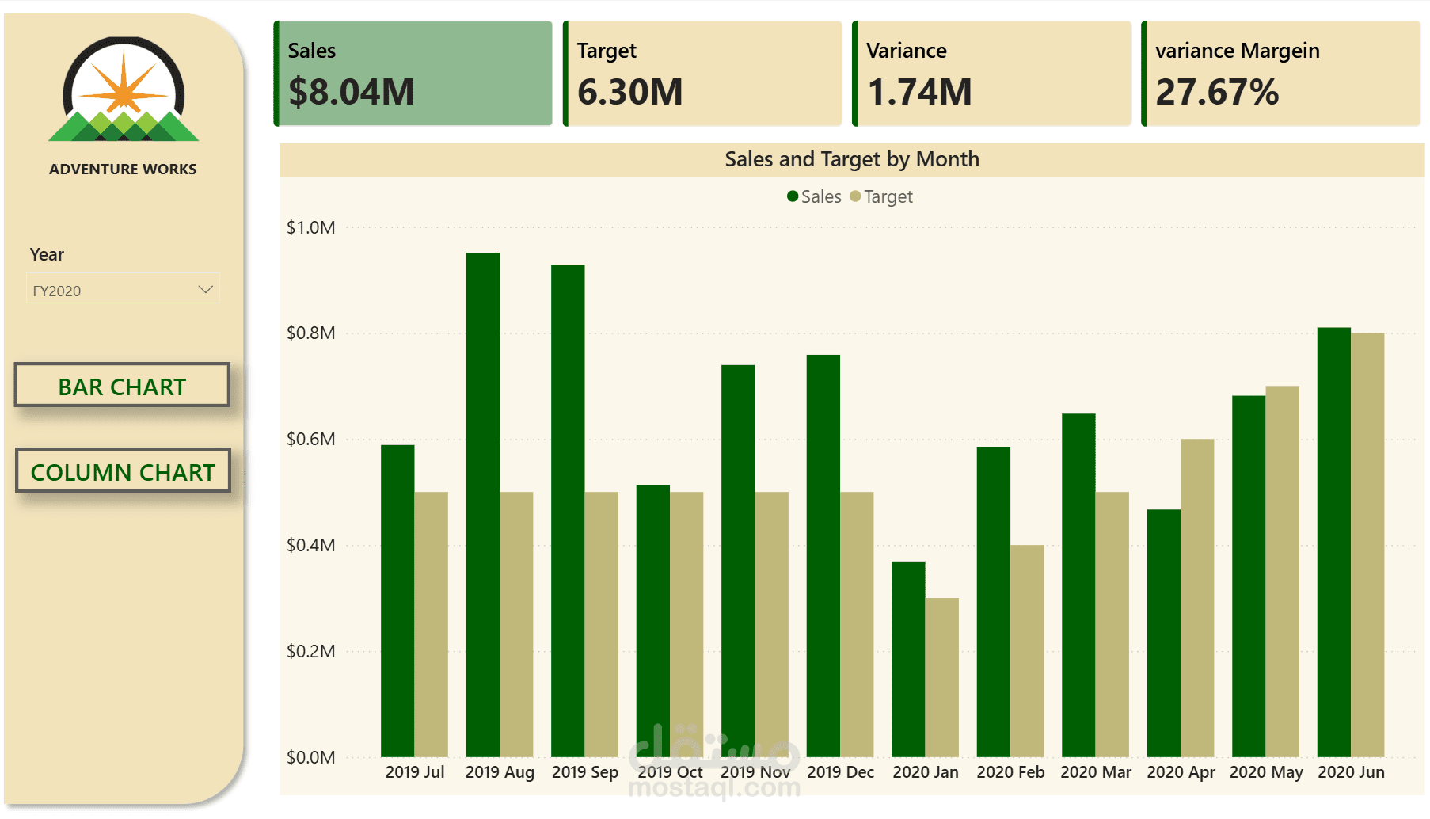Image resolution: width=1430 pixels, height=819 pixels.
Task: Click the 2020 Feb axis label
Action: (x=1010, y=772)
